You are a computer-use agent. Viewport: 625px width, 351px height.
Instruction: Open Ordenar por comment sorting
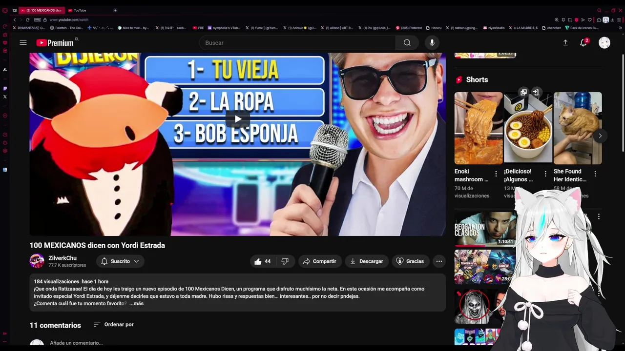point(113,324)
